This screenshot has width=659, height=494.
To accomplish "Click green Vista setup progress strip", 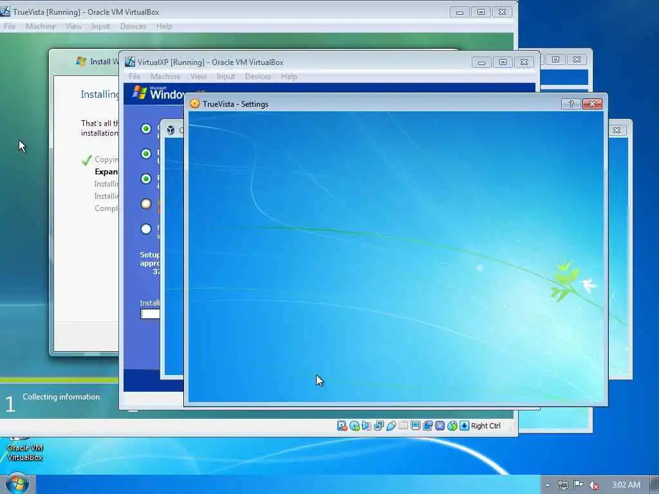I will (59, 380).
